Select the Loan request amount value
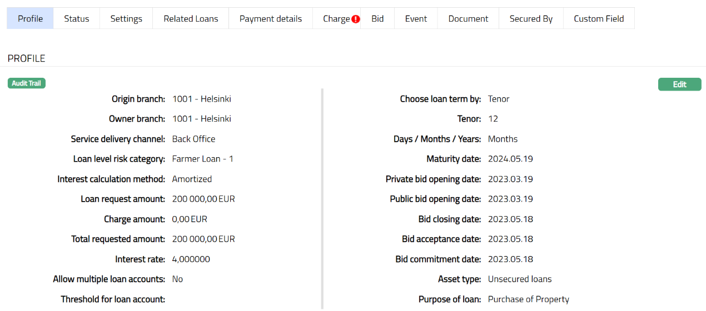 click(203, 199)
